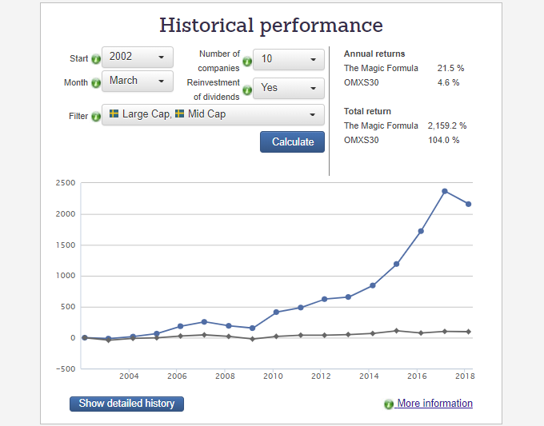Open the Reinvestment of dividends Yes dropdown

coord(289,88)
